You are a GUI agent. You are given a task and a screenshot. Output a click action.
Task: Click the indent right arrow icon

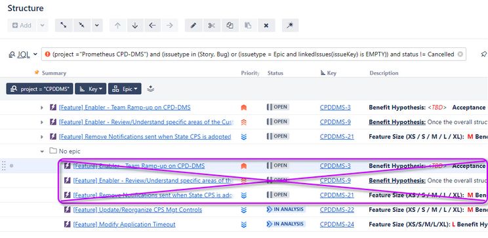(170, 26)
